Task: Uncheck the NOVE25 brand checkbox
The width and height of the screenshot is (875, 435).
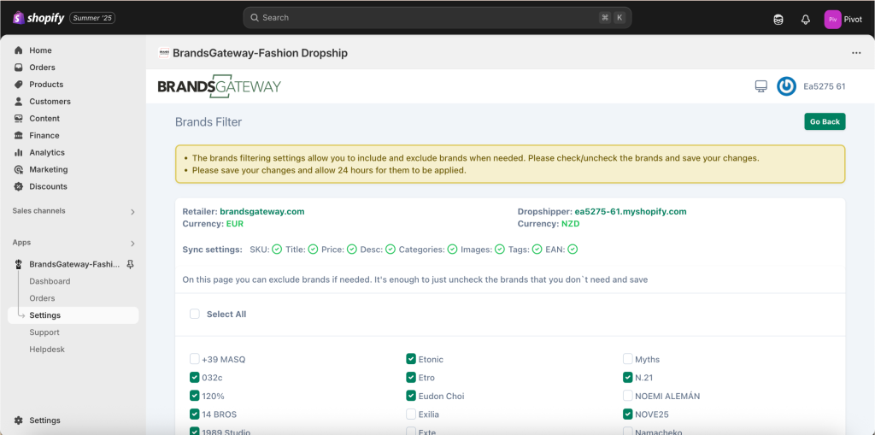Action: [628, 414]
